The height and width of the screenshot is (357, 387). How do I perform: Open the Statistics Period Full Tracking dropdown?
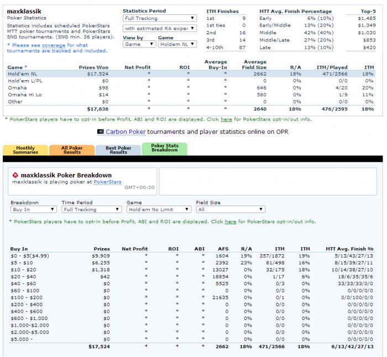159,18
